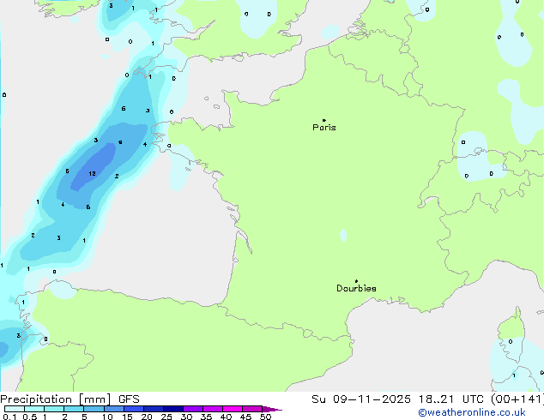The width and height of the screenshot is (544, 420).
Task: Click the legend label '10'
Action: pyautogui.click(x=107, y=417)
